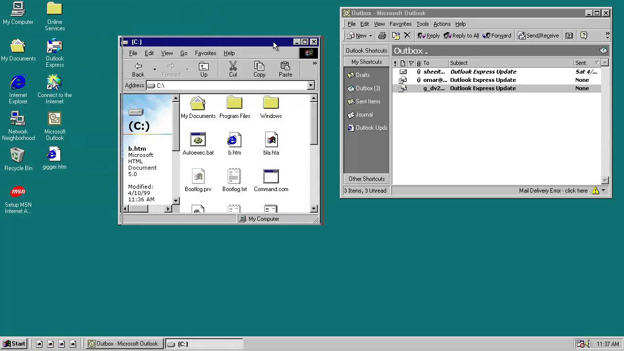Viewport: 624px width, 351px height.
Task: Click the Send/Receive button
Action: 538,36
